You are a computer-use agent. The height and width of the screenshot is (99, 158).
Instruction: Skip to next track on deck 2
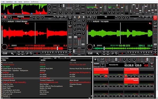108,52
